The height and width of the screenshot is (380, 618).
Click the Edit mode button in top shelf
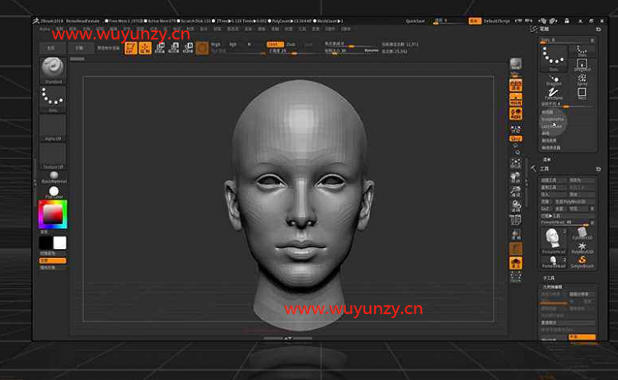(132, 48)
